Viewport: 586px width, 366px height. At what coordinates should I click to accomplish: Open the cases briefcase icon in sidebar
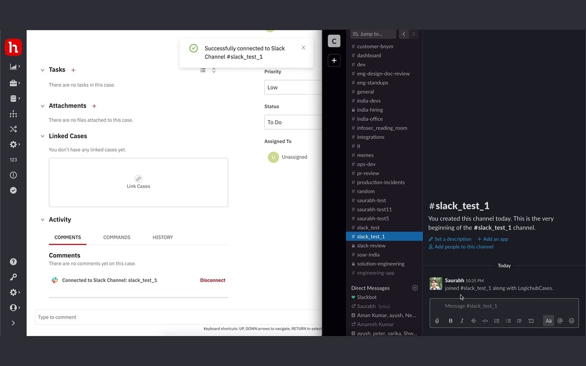pos(13,83)
